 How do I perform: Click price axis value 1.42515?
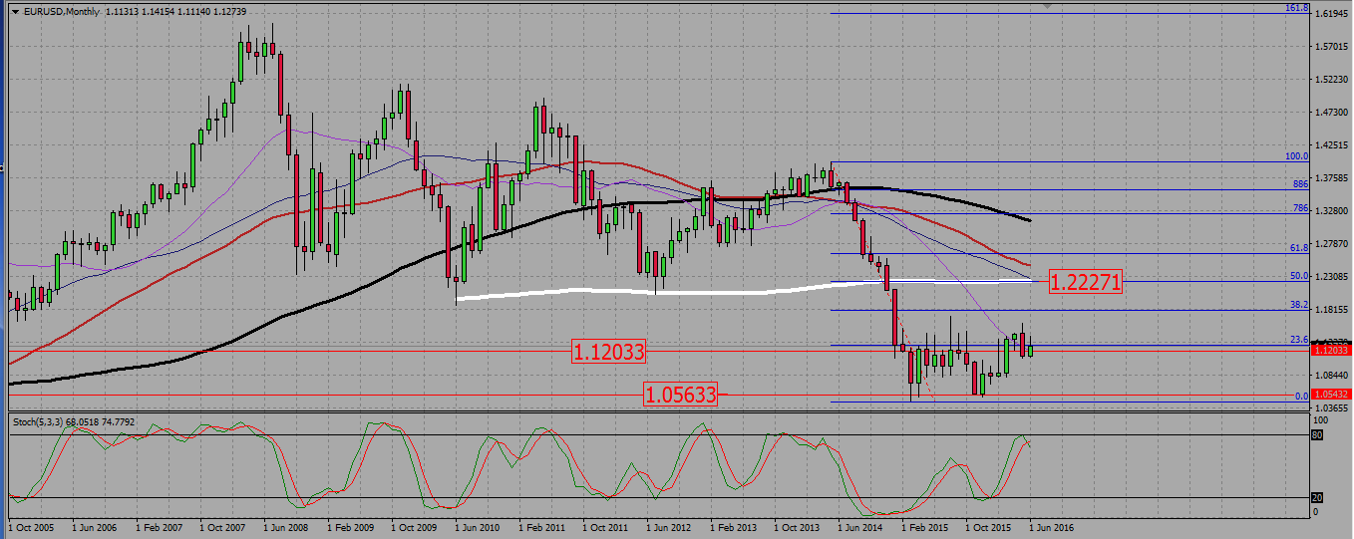coord(1333,145)
